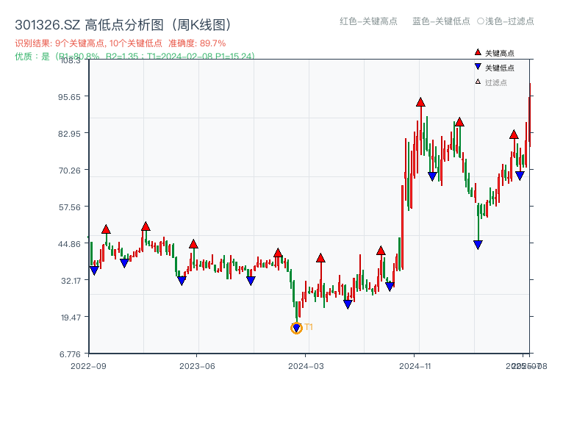Click the 2024-11 x-axis date label
Image resolution: width=588 pixels, height=441 pixels.
tap(415, 366)
